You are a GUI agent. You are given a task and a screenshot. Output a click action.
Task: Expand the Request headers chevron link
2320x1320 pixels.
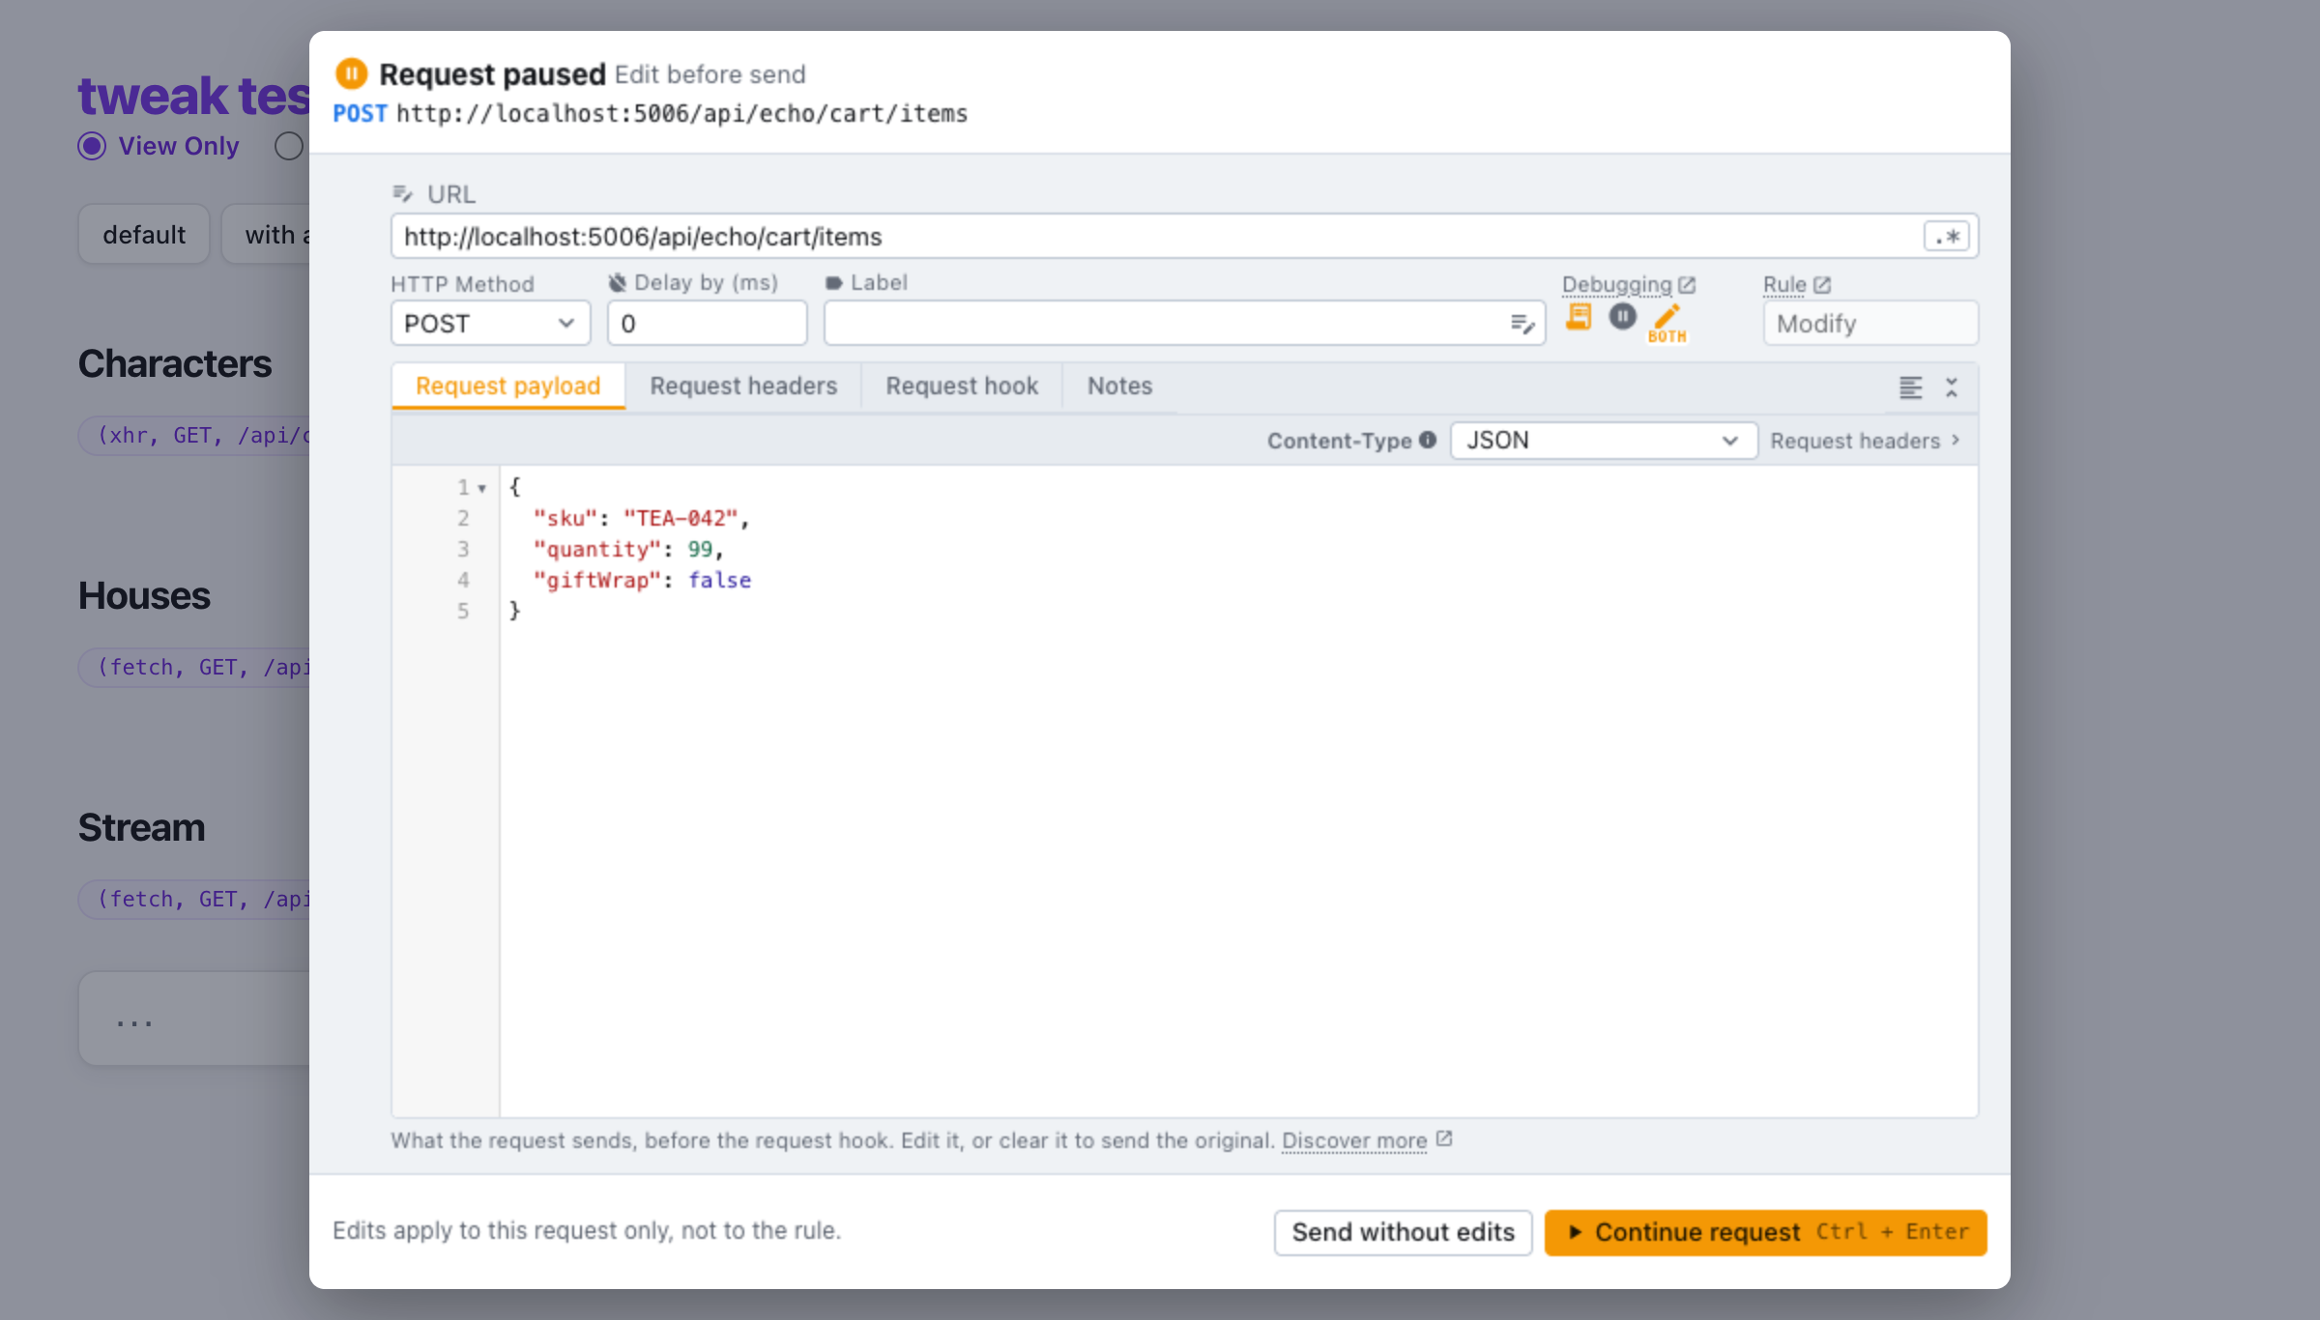tap(1865, 441)
